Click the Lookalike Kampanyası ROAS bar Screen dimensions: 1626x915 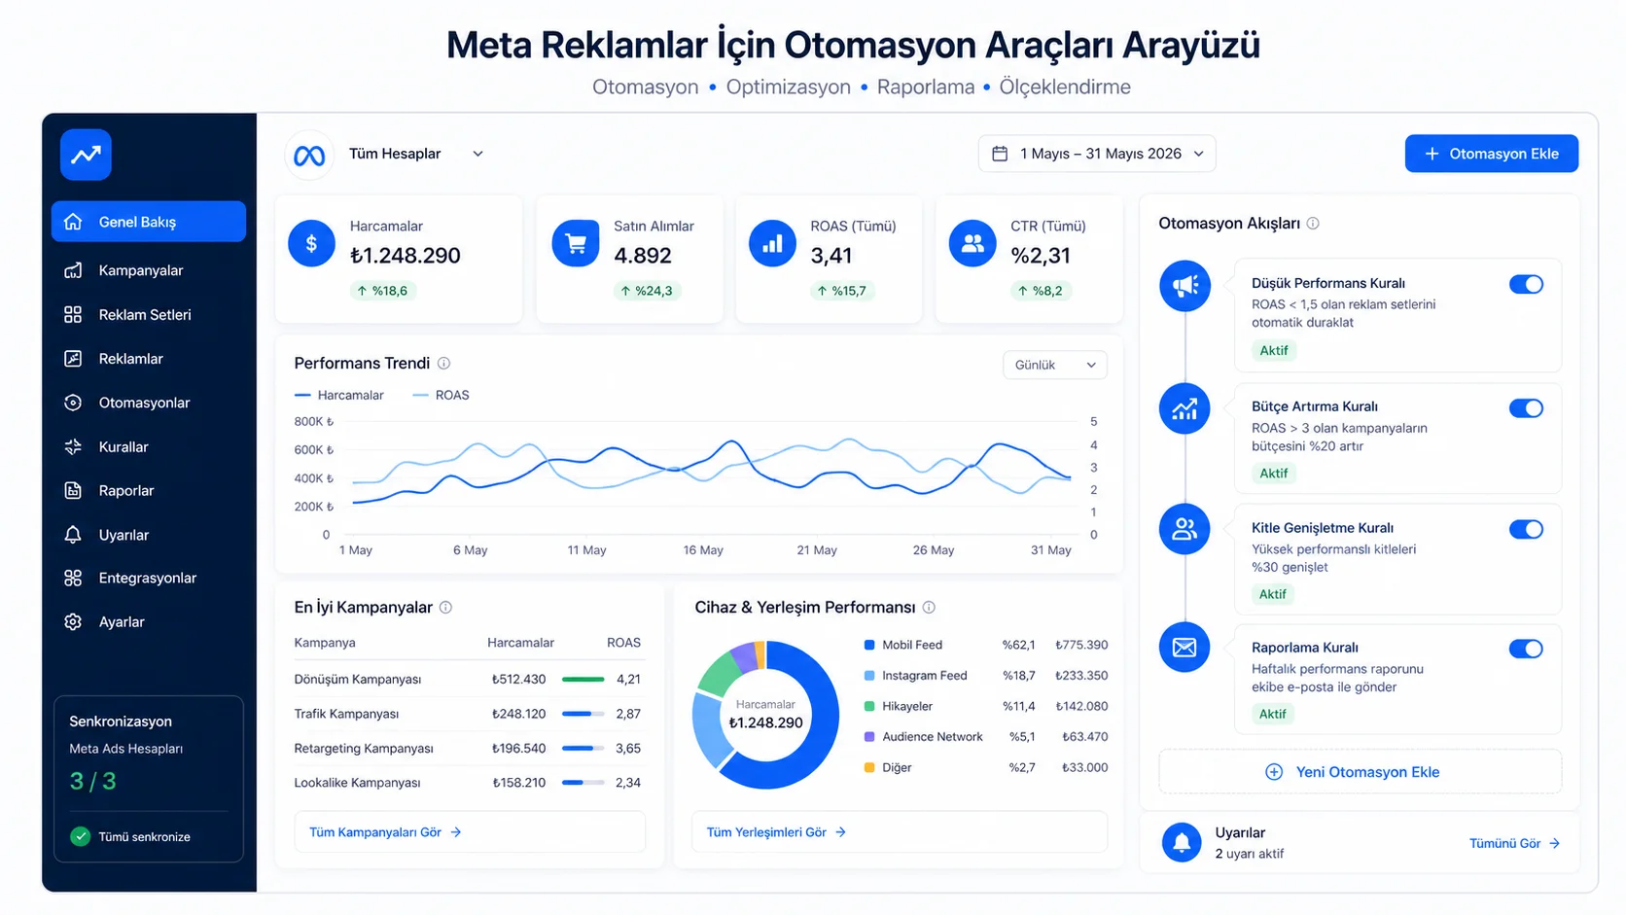(583, 782)
